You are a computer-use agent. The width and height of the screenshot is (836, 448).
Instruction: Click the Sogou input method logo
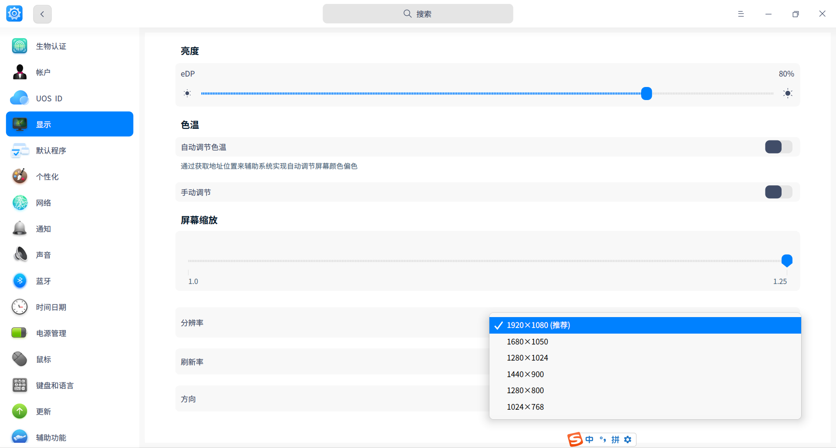pyautogui.click(x=575, y=439)
